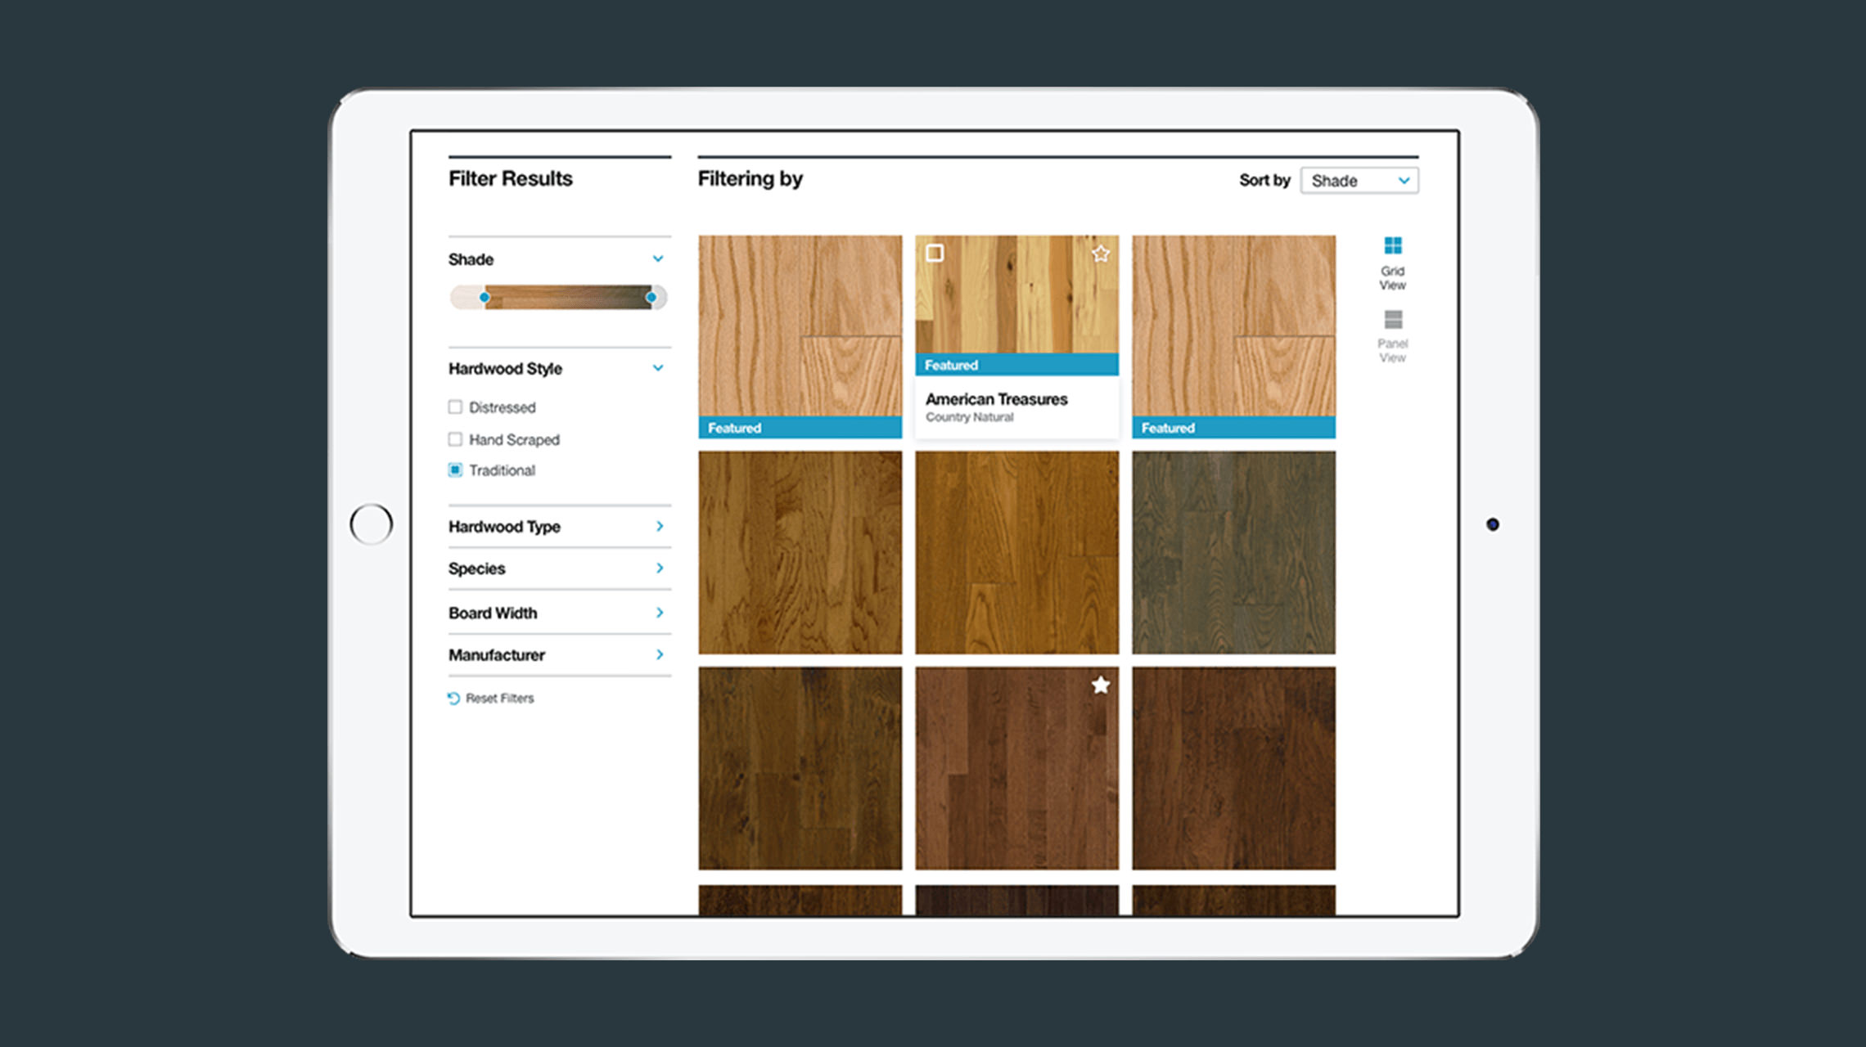Click the Hardwood Style heading
This screenshot has width=1866, height=1047.
pos(505,369)
